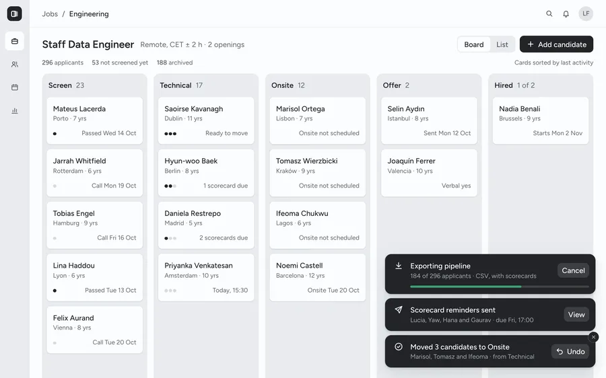Click 'Ready to move' status text
The width and height of the screenshot is (606, 378).
tap(226, 133)
